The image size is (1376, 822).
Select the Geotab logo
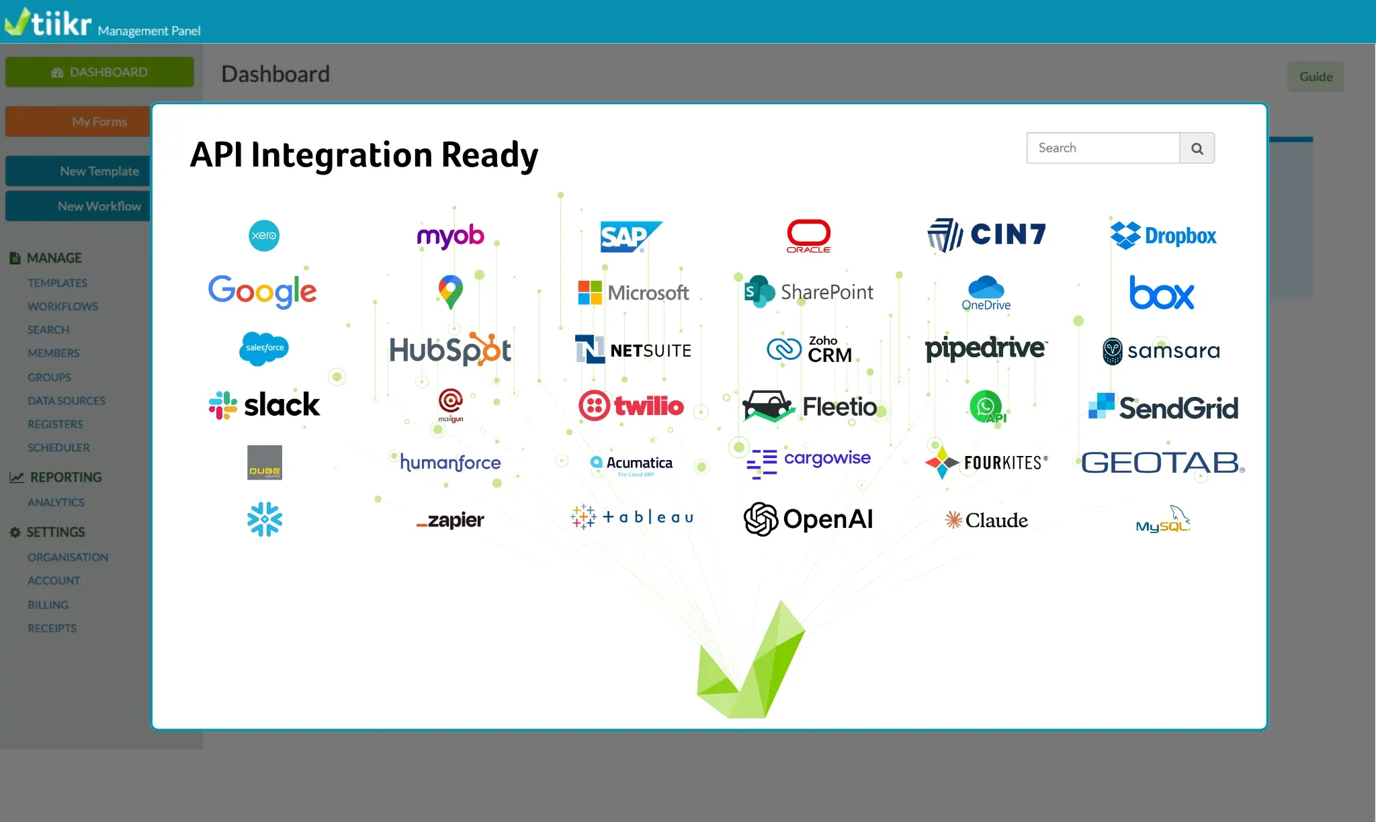click(1163, 463)
